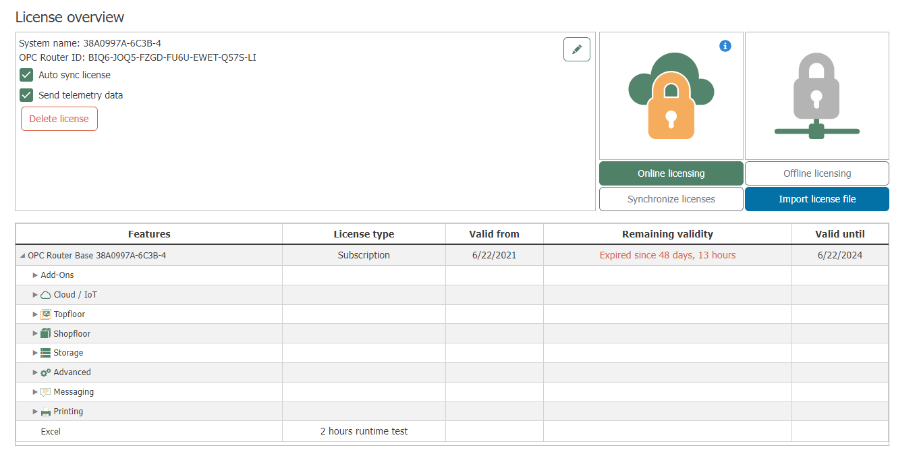919x475 pixels.
Task: Select the Add-Ons row label
Action: coord(57,275)
